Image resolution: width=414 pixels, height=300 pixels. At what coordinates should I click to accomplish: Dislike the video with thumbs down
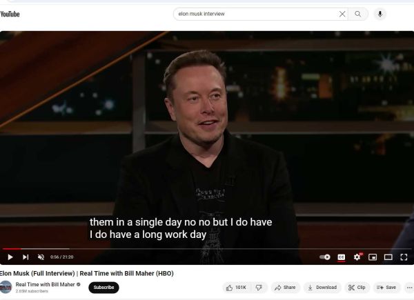(x=259, y=288)
